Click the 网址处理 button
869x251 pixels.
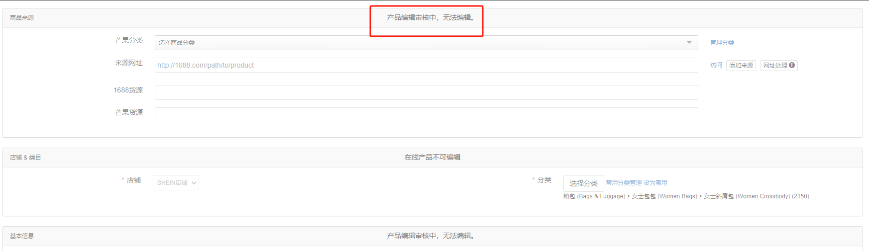(x=778, y=66)
